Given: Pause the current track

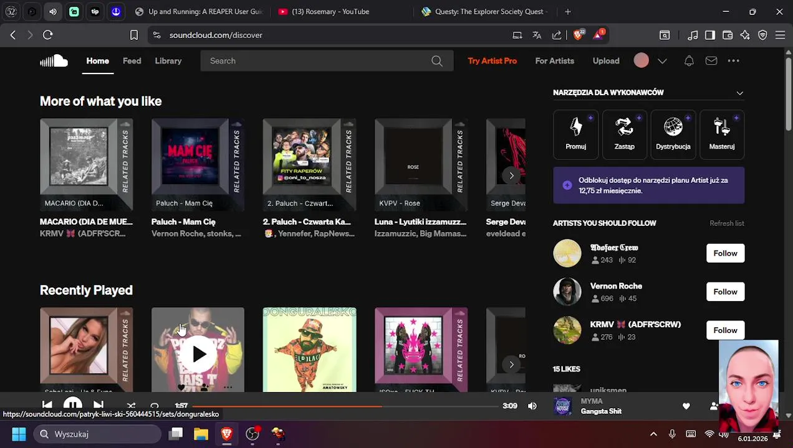Looking at the screenshot, I should 72,405.
